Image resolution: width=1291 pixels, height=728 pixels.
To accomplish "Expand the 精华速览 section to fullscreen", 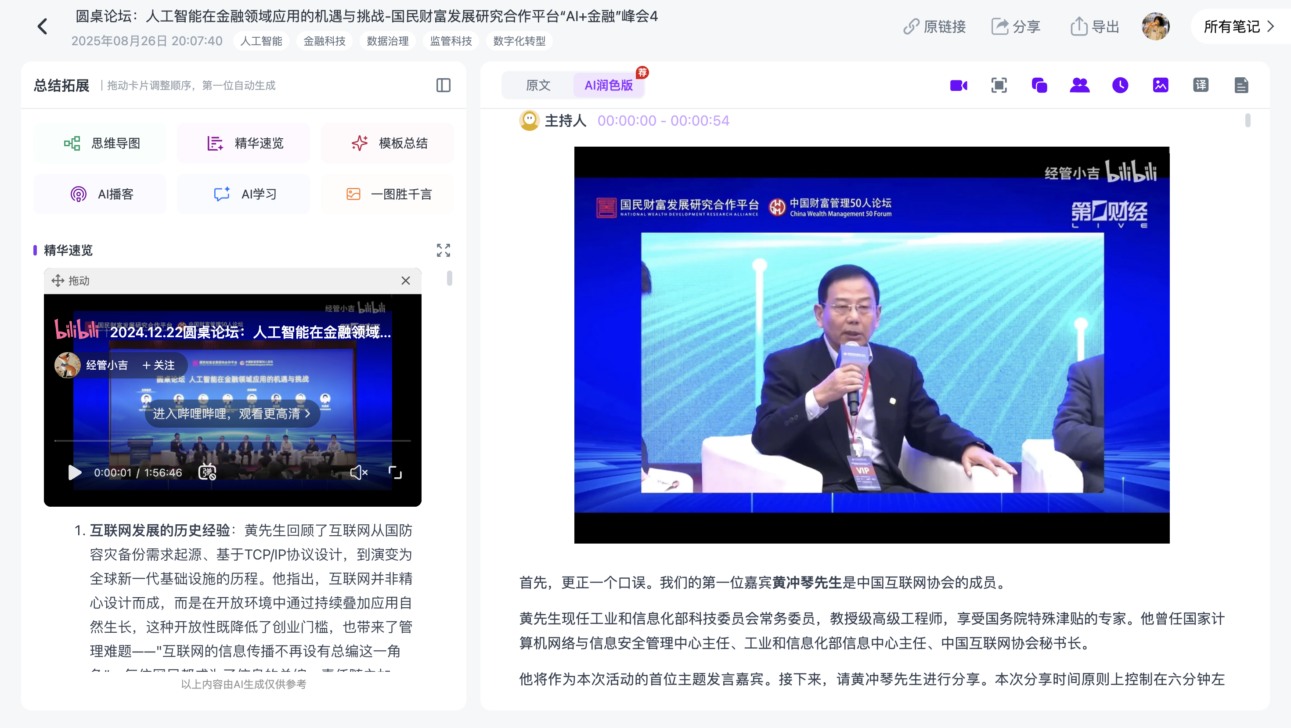I will (443, 251).
